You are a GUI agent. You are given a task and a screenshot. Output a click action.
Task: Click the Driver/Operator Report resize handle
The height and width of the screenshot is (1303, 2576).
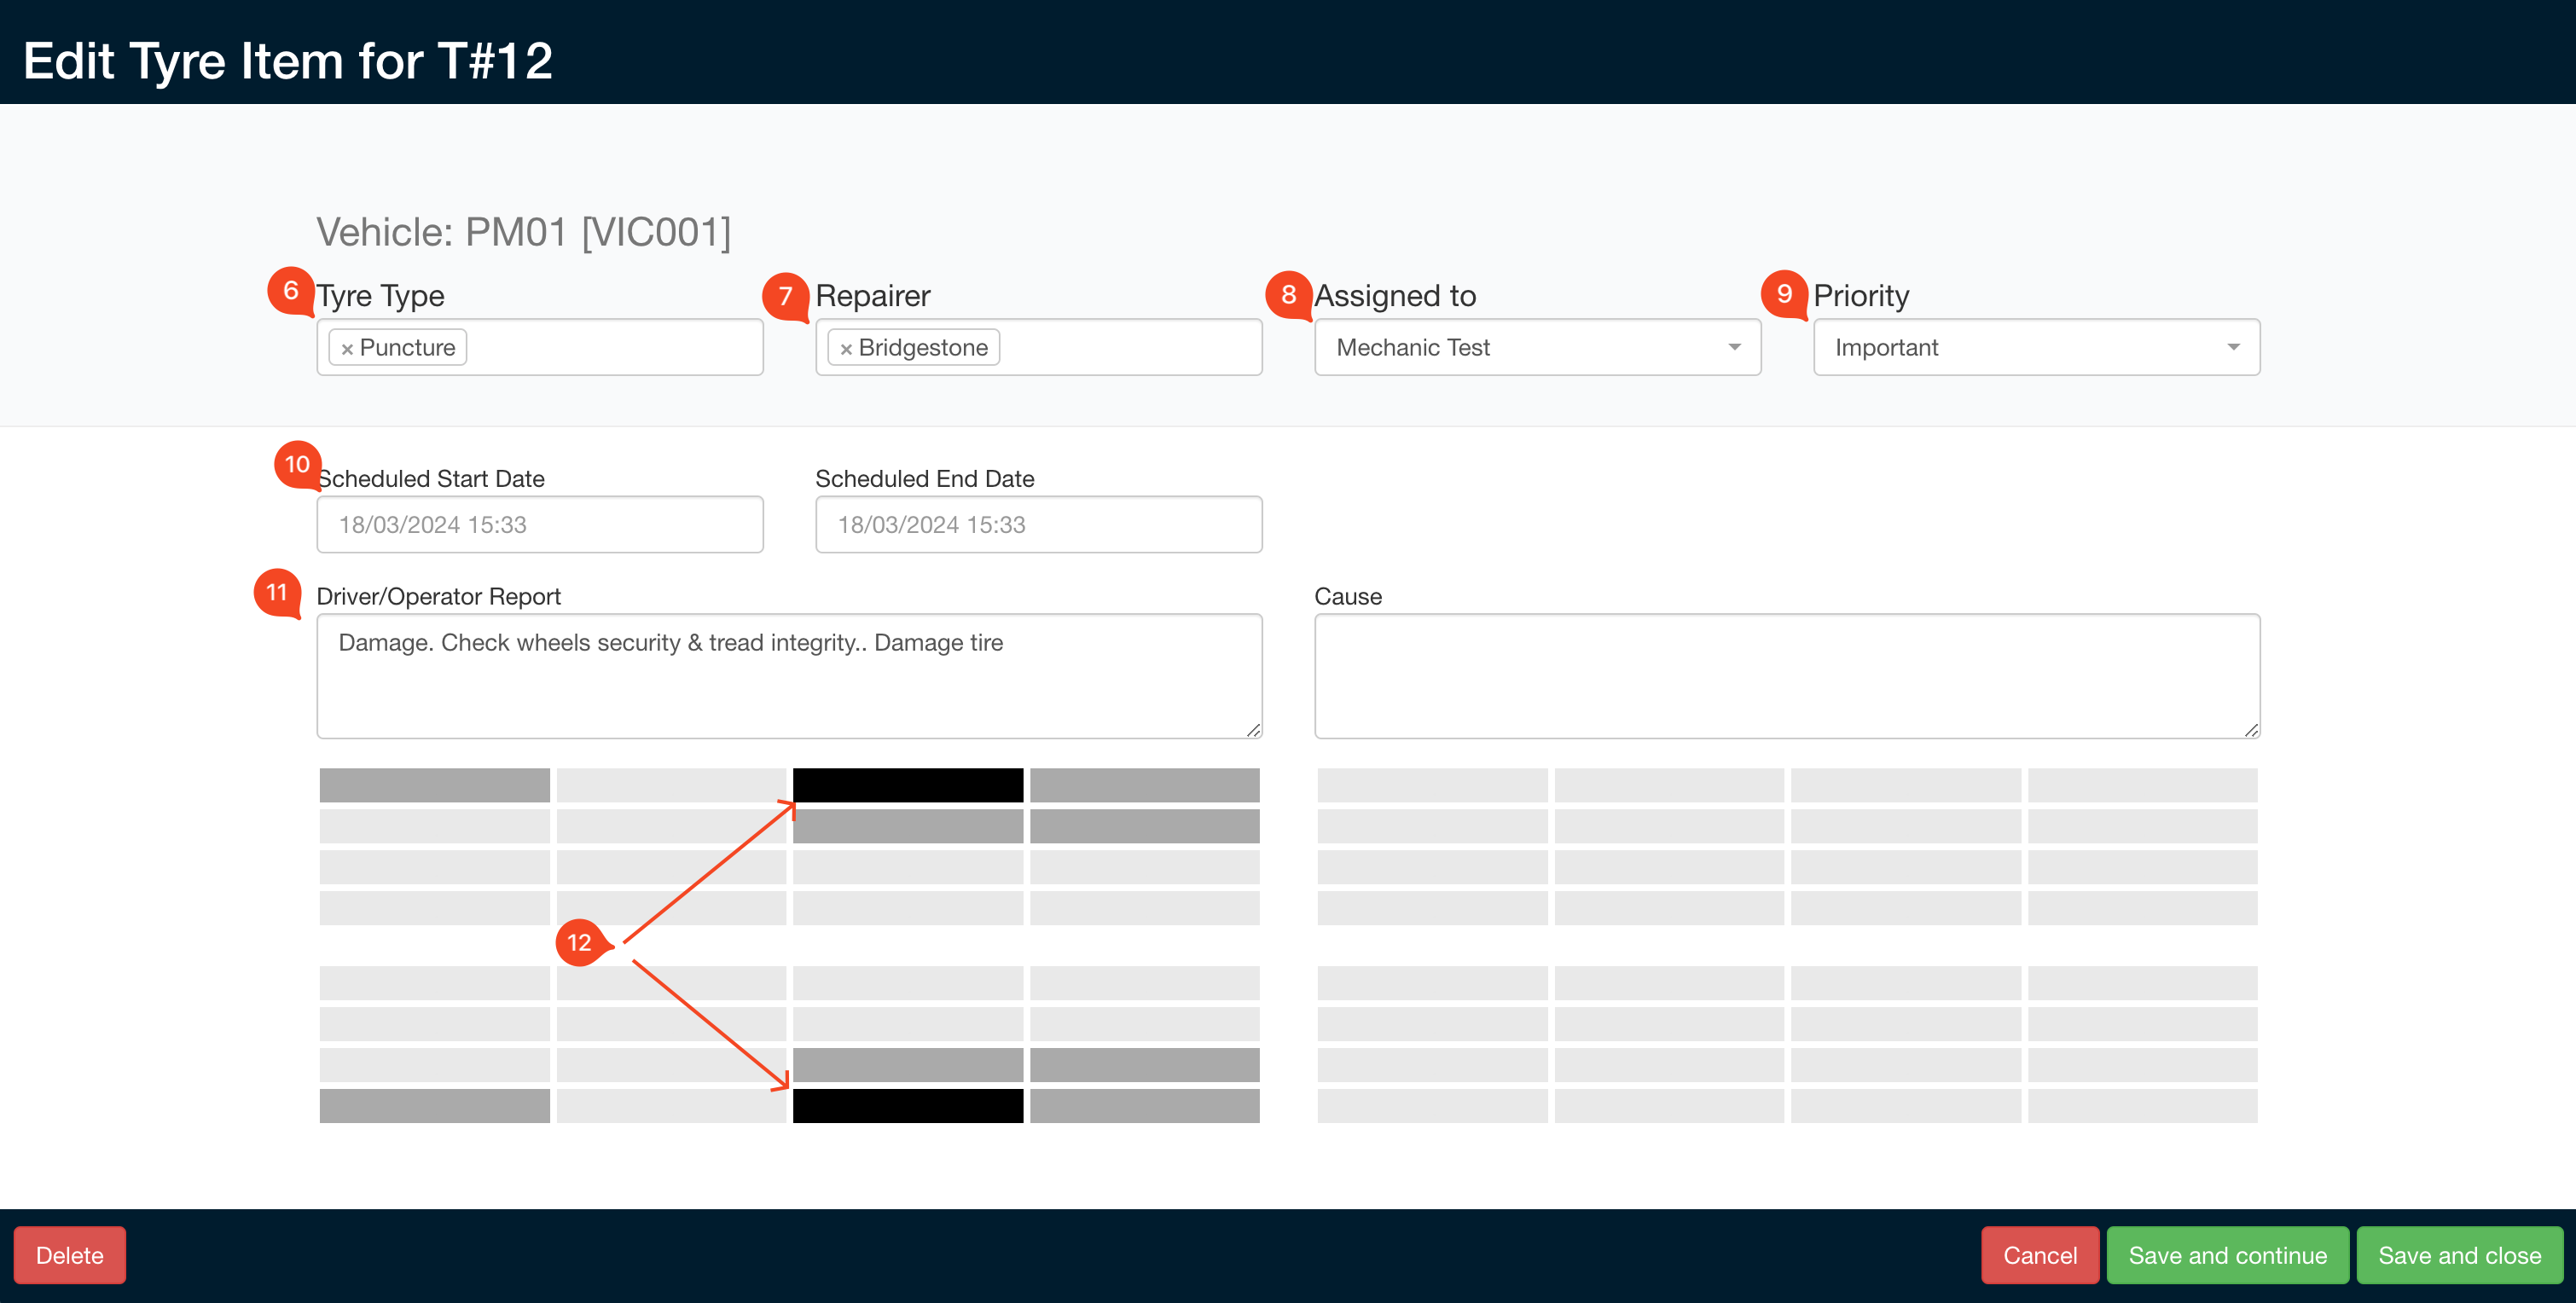(1253, 730)
